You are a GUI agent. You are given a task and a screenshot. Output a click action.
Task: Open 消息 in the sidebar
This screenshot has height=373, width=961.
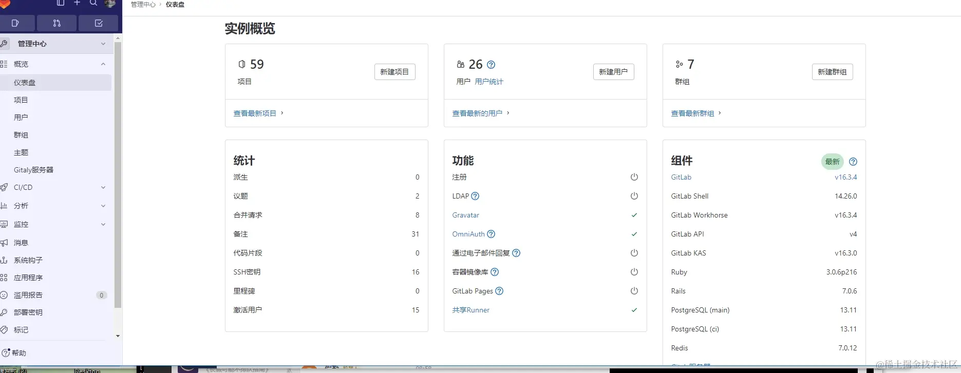55,243
